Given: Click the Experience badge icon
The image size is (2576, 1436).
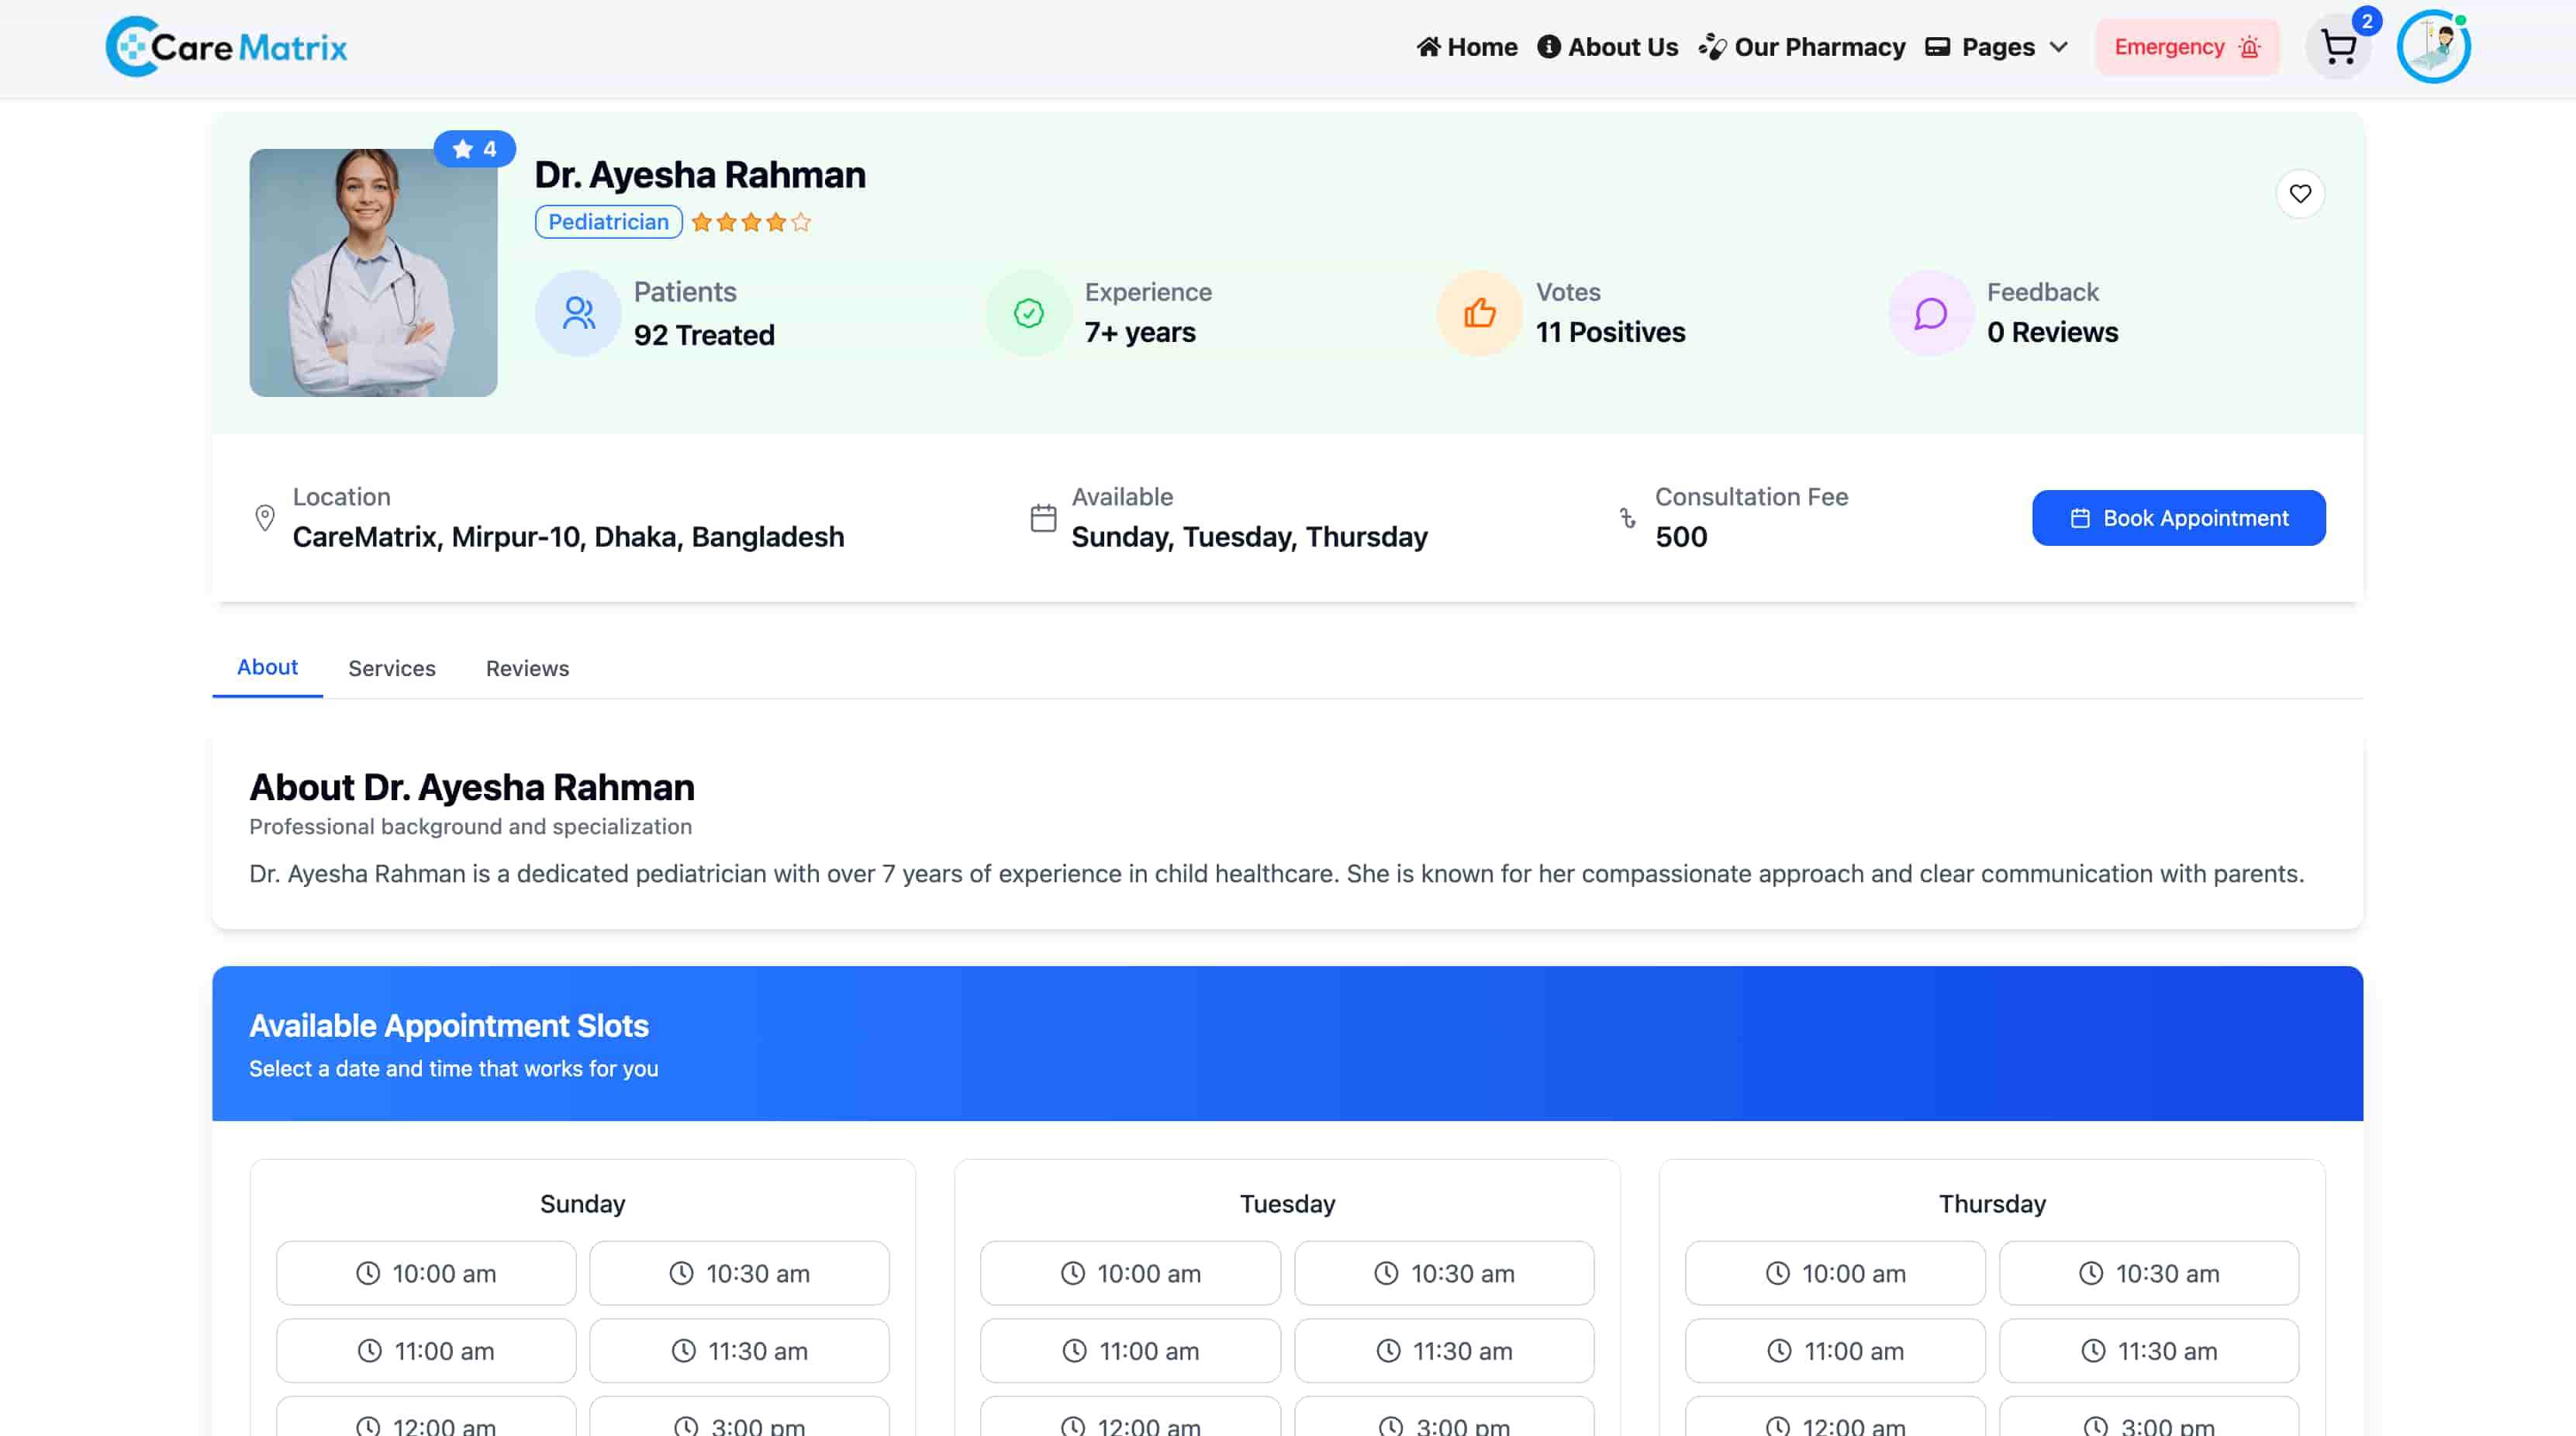Looking at the screenshot, I should click(x=1029, y=313).
